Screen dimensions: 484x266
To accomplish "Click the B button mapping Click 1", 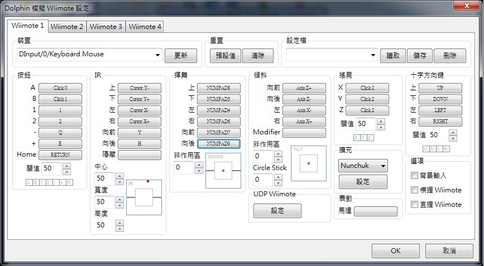I will 60,99.
